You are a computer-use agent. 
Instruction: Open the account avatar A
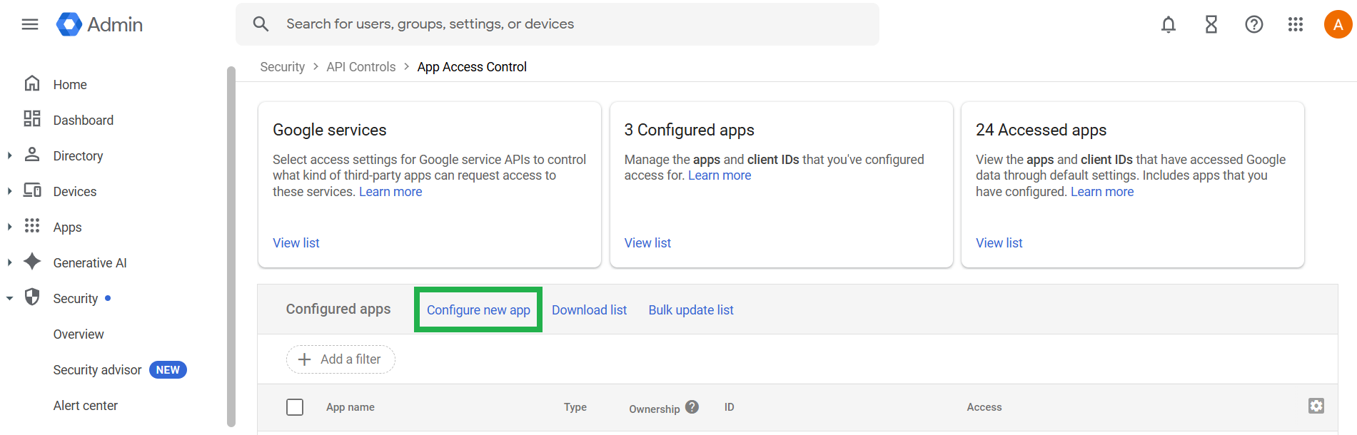[1338, 24]
